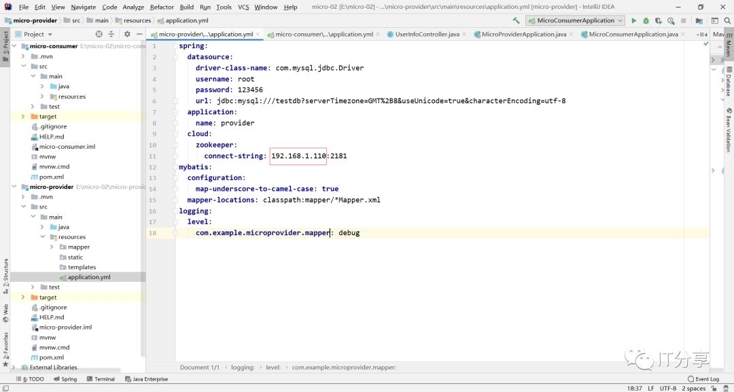Open the Event Log
Screen dimensions: 734x392
coord(703,379)
